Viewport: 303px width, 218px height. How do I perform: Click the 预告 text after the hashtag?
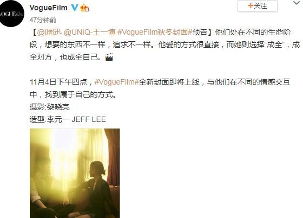[200, 32]
